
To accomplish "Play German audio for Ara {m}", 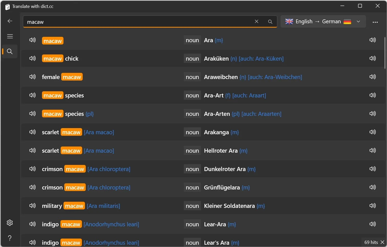I will point(373,40).
